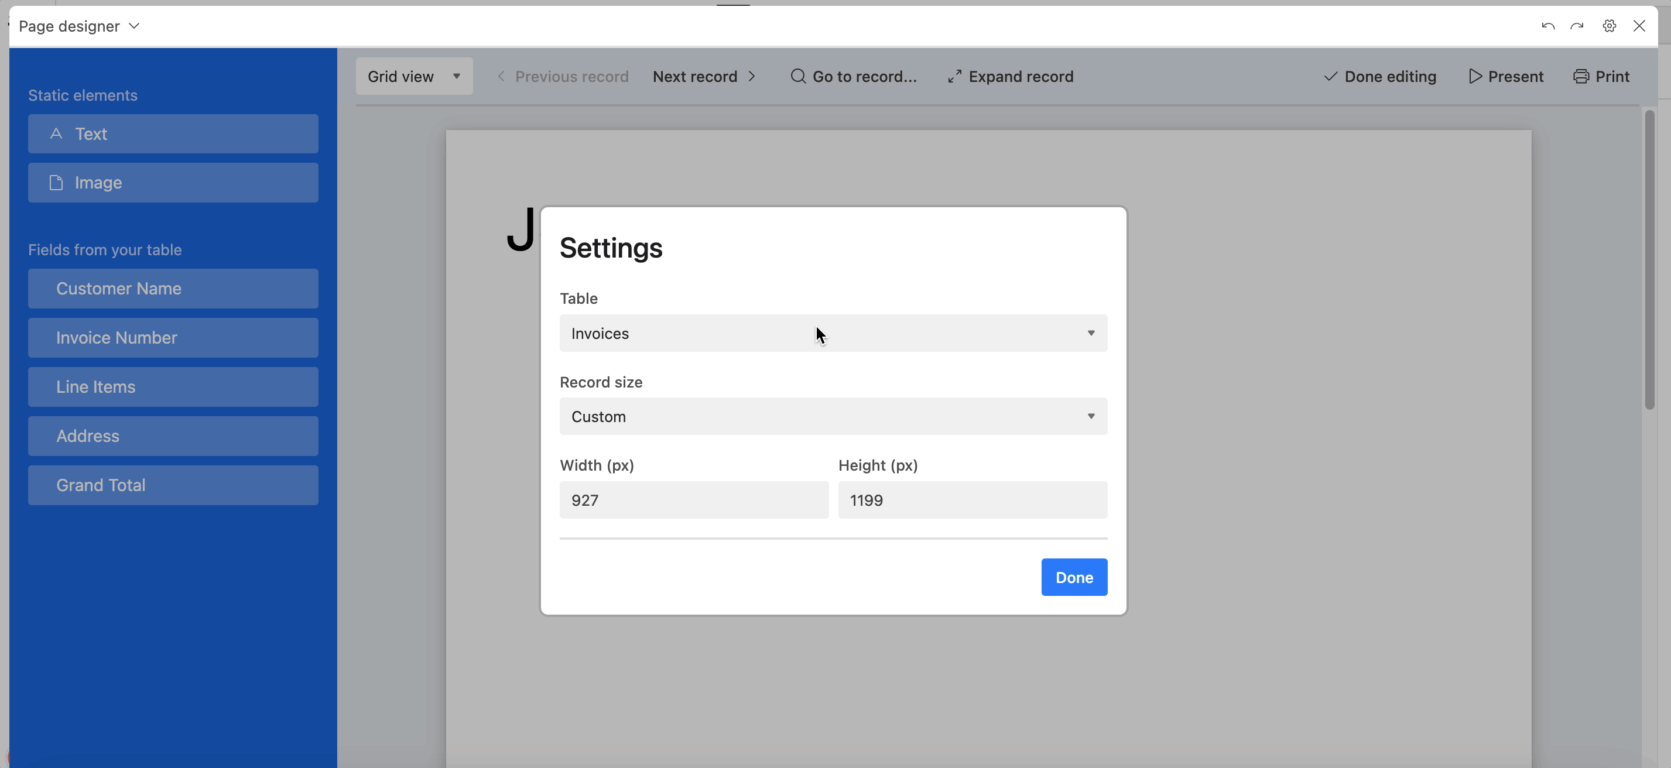
Task: Open settings via the gear icon
Action: pyautogui.click(x=1610, y=26)
